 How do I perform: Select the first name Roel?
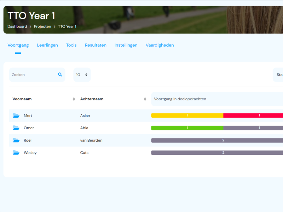click(x=28, y=140)
